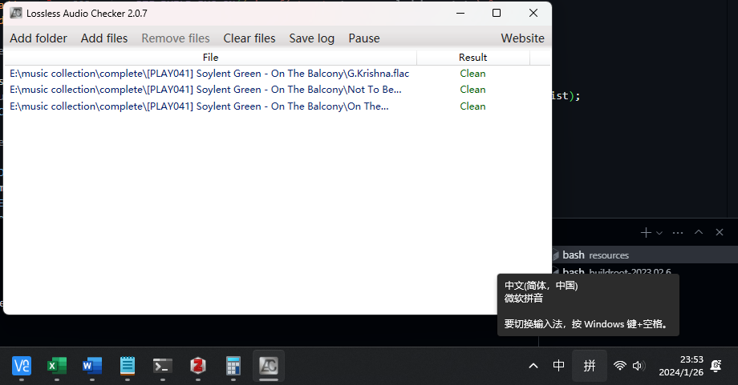Click the File column header
This screenshot has height=385, width=738.
pyautogui.click(x=210, y=58)
